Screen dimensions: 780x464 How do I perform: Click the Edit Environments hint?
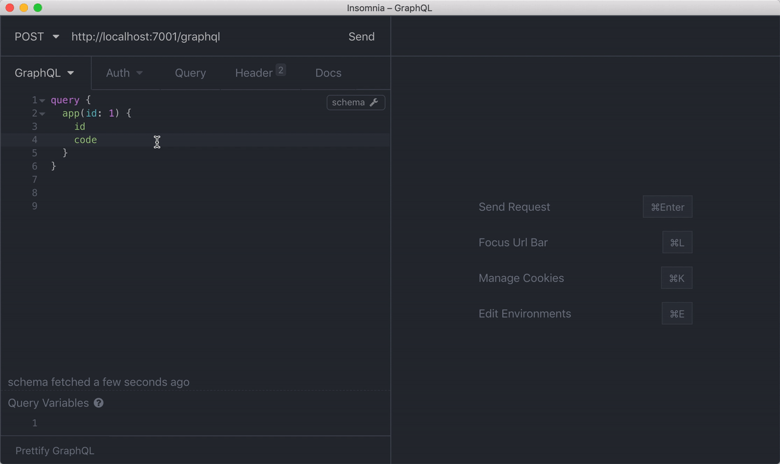tap(525, 314)
